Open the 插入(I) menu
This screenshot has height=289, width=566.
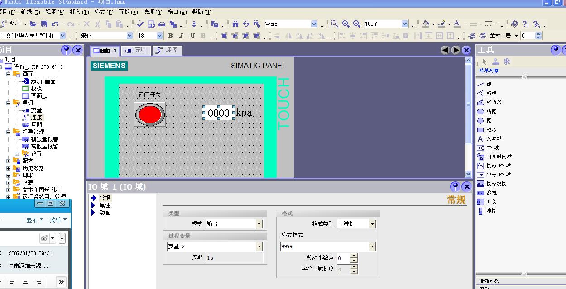point(79,12)
